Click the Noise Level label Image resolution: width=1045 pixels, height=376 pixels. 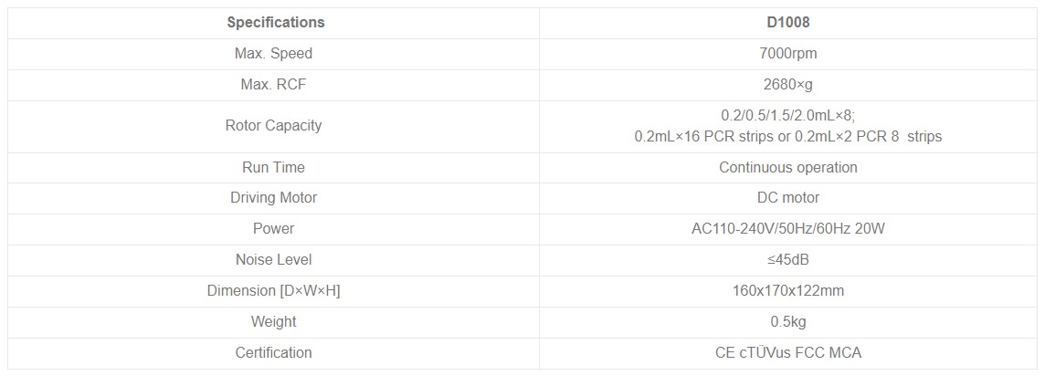pyautogui.click(x=273, y=260)
